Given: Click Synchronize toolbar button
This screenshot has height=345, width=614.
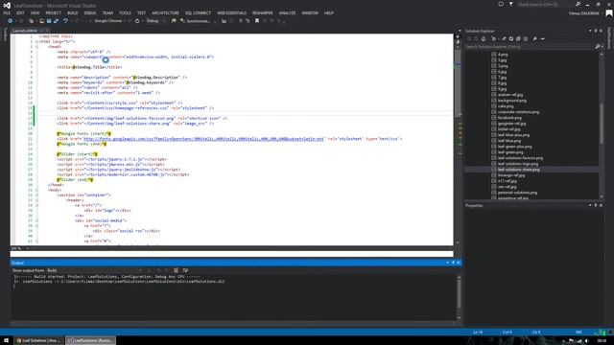Looking at the screenshot, I should click(x=196, y=21).
